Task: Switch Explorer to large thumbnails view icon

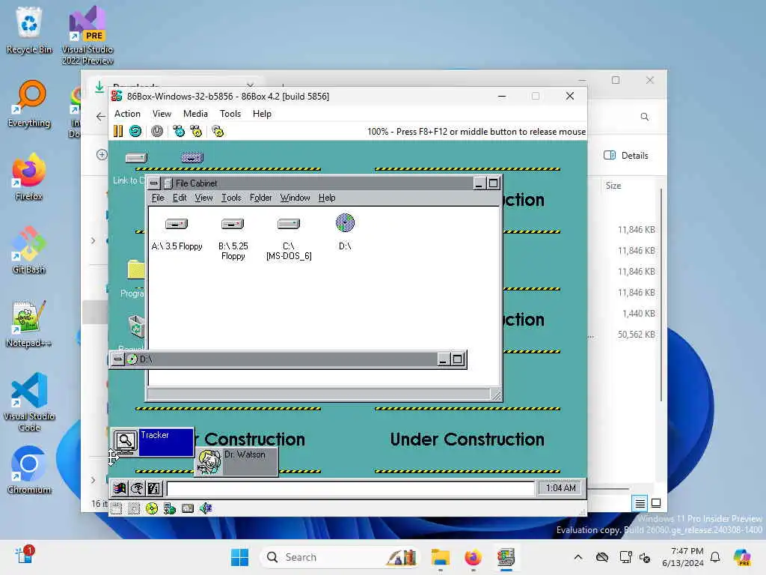Action: 656,503
